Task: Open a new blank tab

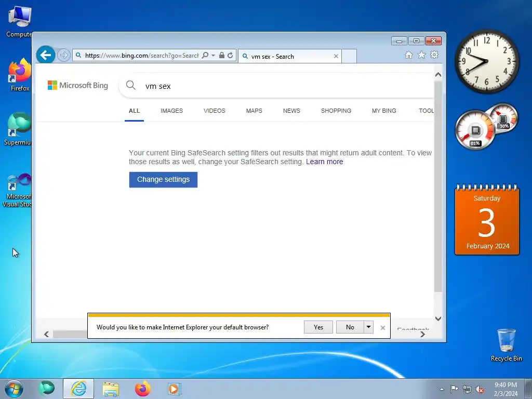Action: point(349,56)
